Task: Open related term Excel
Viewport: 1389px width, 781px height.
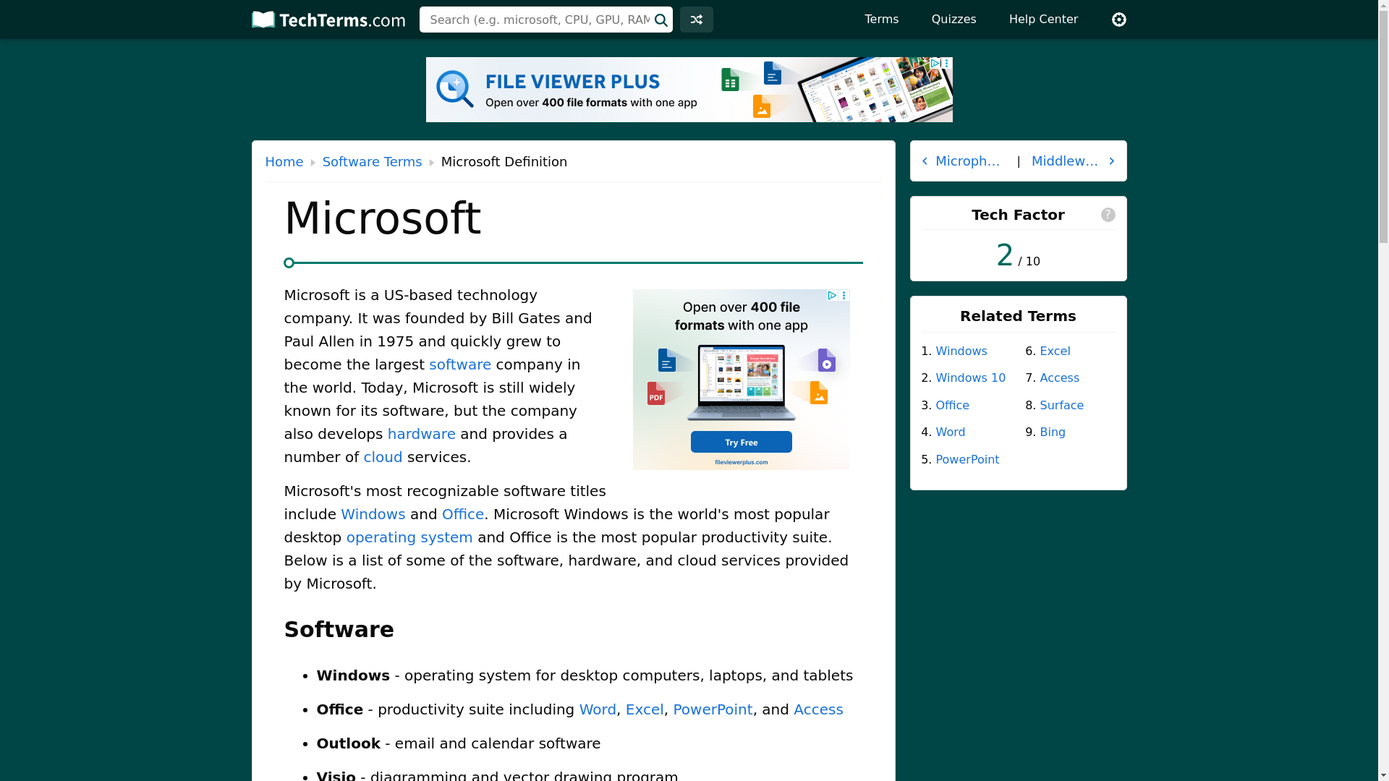Action: (x=1055, y=351)
